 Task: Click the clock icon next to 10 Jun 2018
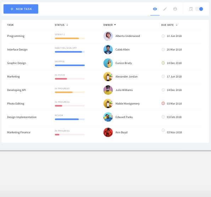tap(163, 36)
